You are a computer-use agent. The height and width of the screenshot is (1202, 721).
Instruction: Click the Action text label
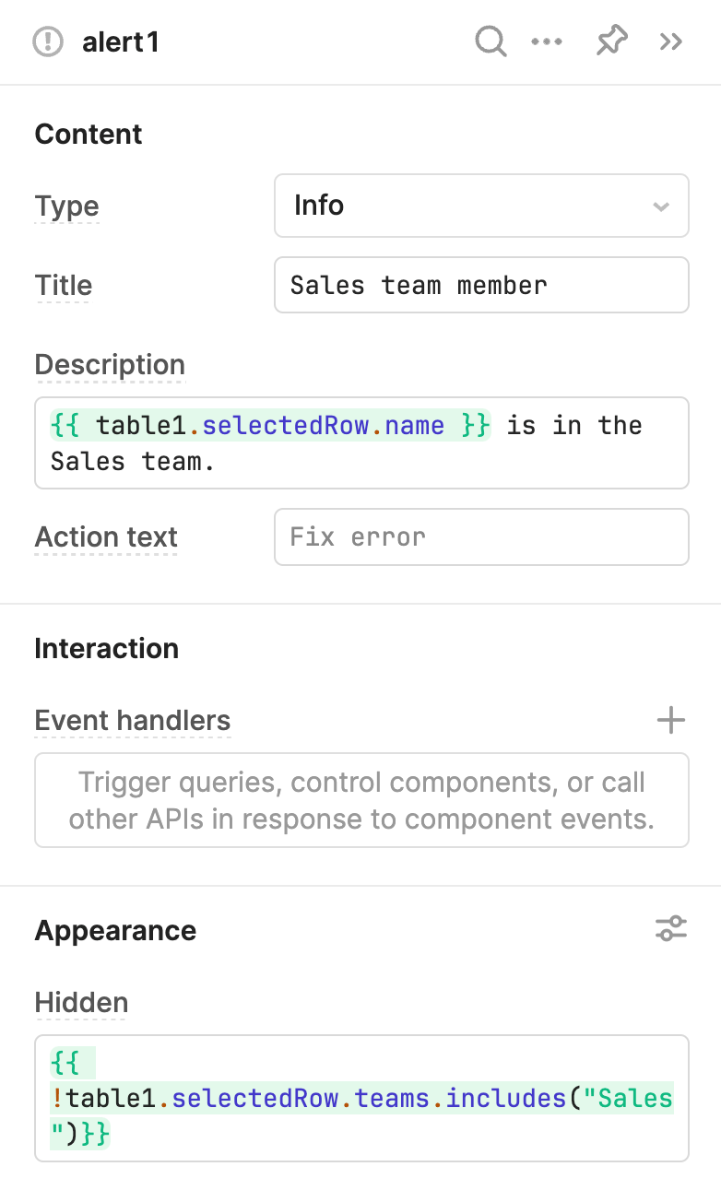(x=106, y=537)
